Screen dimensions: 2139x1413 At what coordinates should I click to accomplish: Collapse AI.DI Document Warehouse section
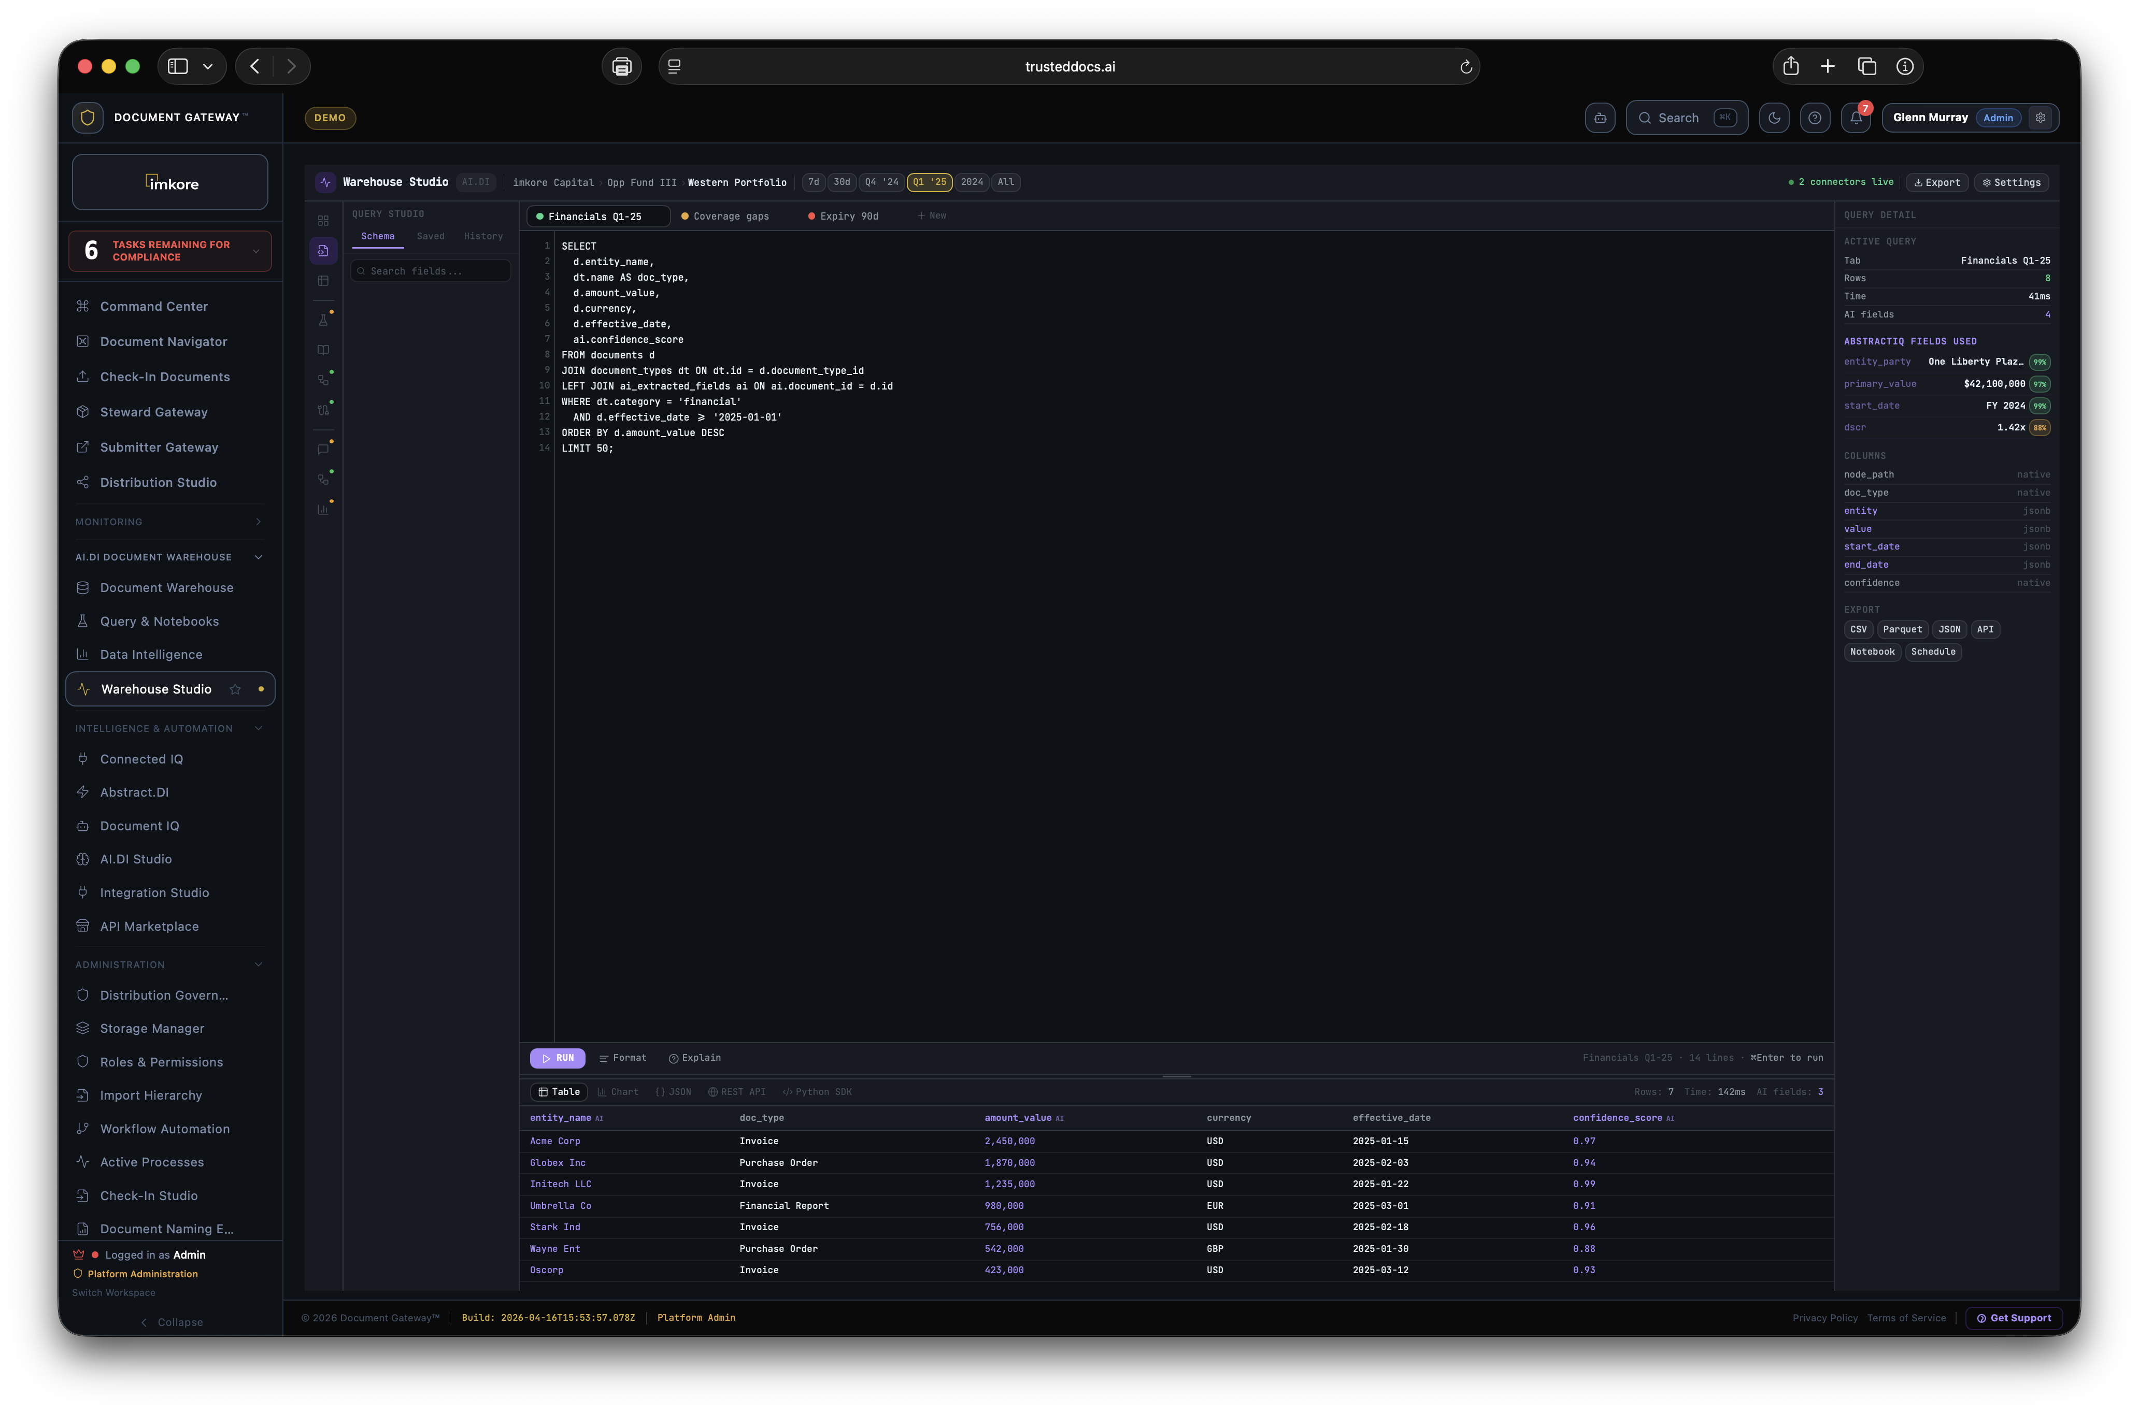click(x=259, y=557)
